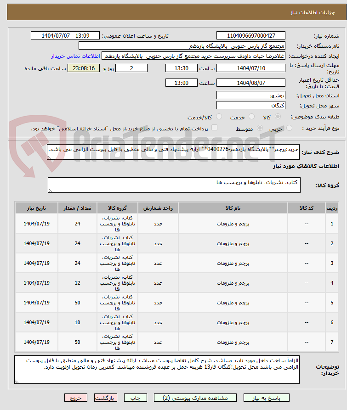Click the بازگشت back button
Screen dimensions: 347x410
pos(106,398)
